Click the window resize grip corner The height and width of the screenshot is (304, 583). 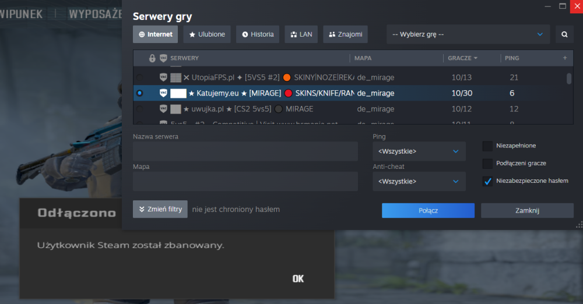pyautogui.click(x=580, y=224)
